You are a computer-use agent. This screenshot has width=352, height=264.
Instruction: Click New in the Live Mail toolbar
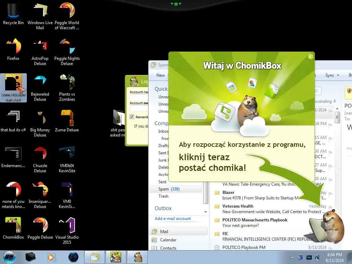[x=161, y=75]
